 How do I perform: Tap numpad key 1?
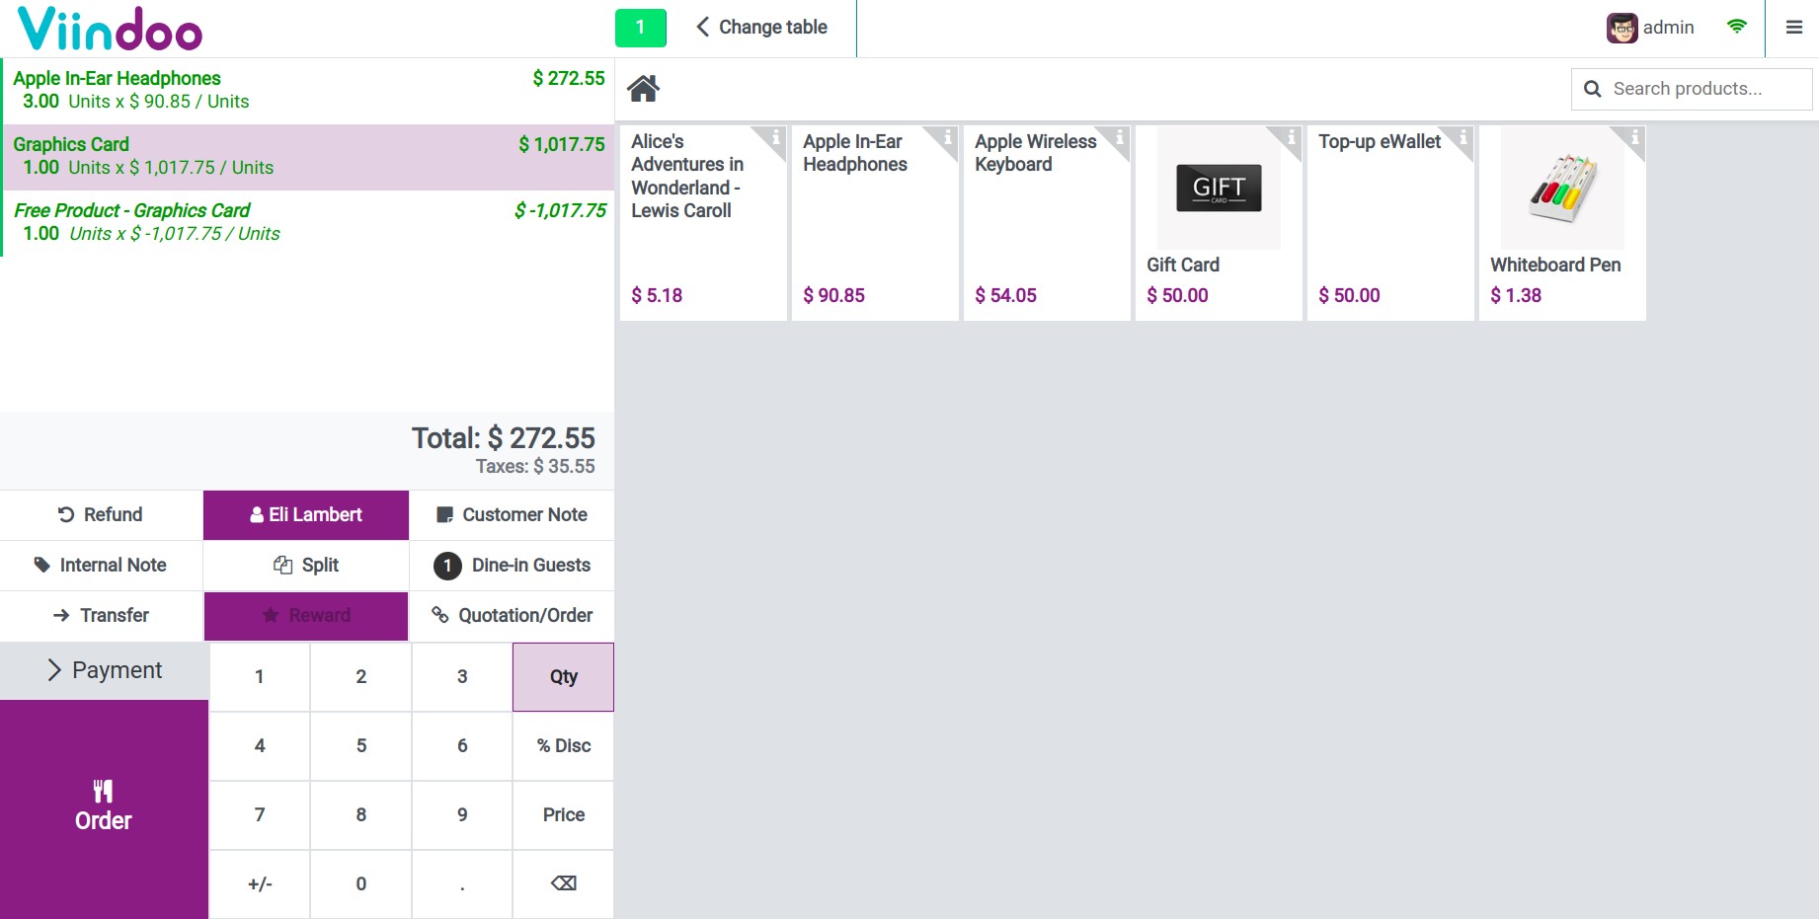(x=260, y=676)
